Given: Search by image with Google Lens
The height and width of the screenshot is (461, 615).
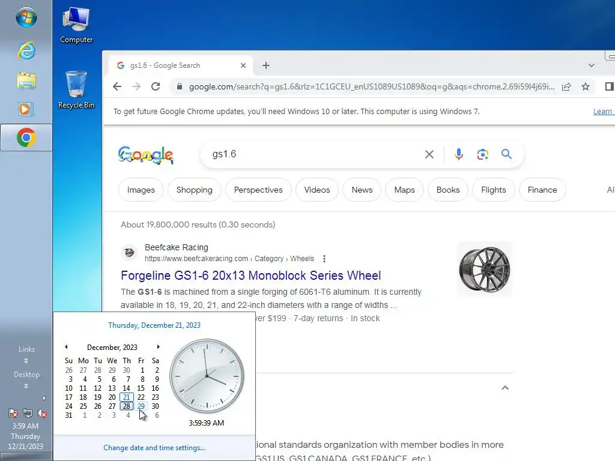Looking at the screenshot, I should click(483, 154).
